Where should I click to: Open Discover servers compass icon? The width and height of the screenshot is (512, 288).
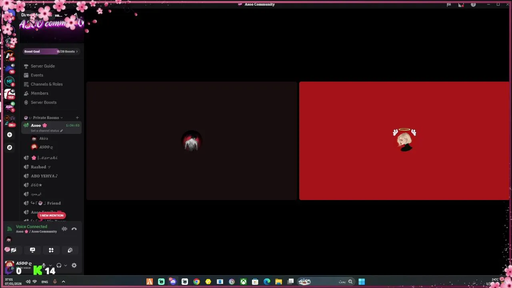click(x=10, y=148)
